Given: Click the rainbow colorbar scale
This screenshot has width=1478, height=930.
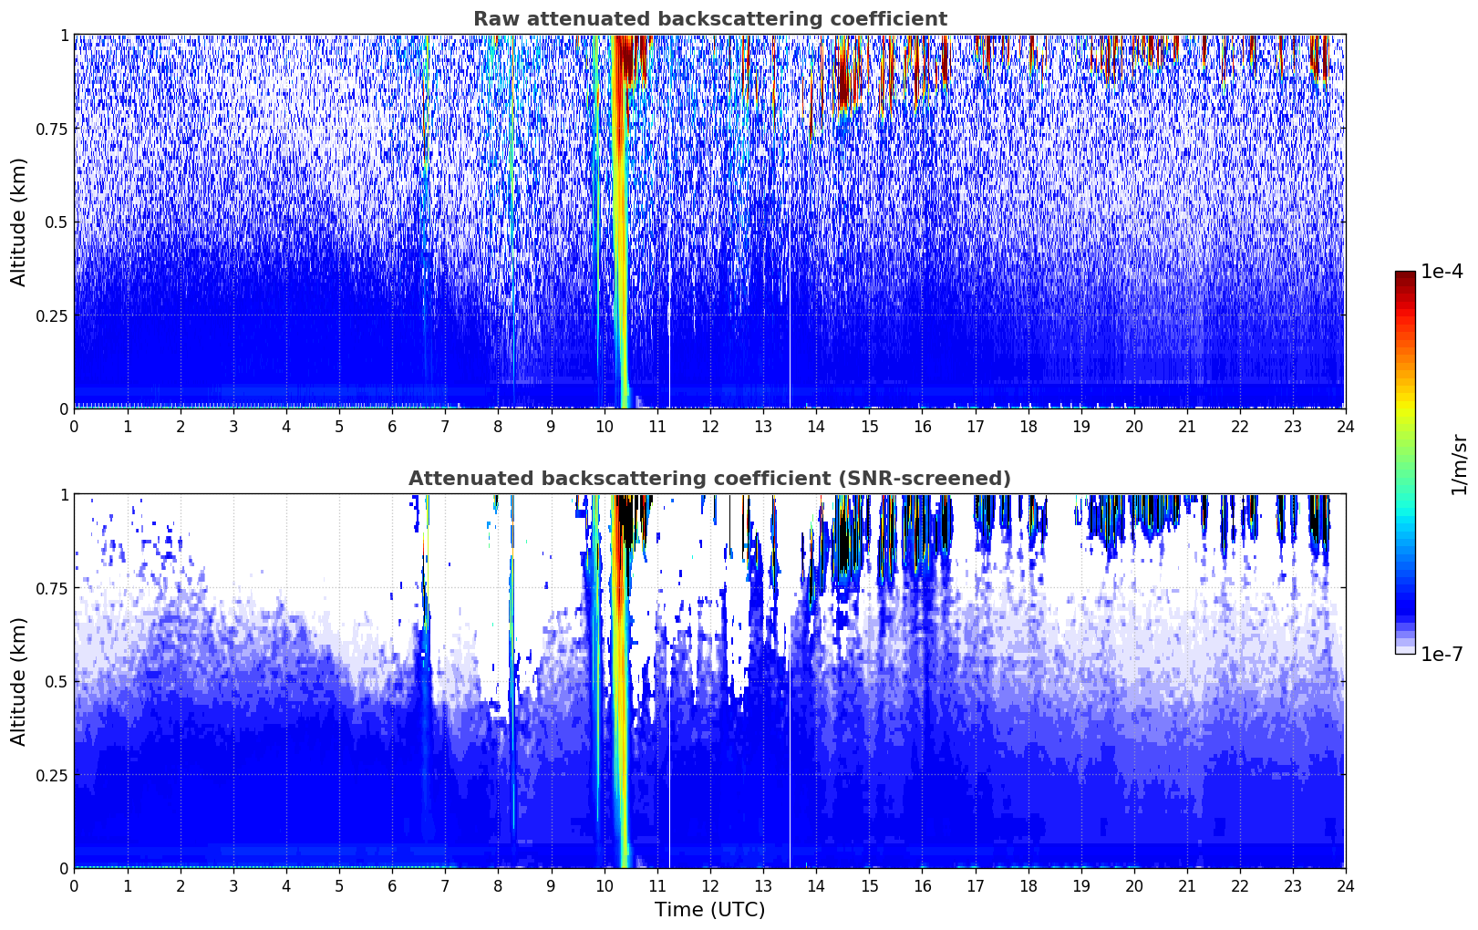Looking at the screenshot, I should pyautogui.click(x=1405, y=462).
